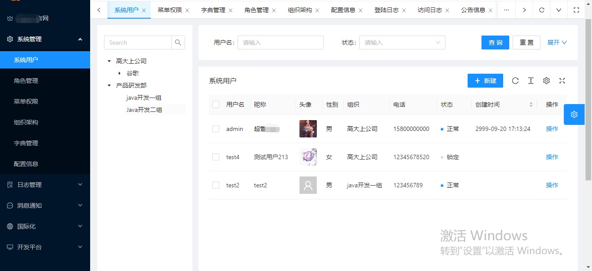Select the checkbox for user test4
The width and height of the screenshot is (592, 271).
(x=215, y=157)
